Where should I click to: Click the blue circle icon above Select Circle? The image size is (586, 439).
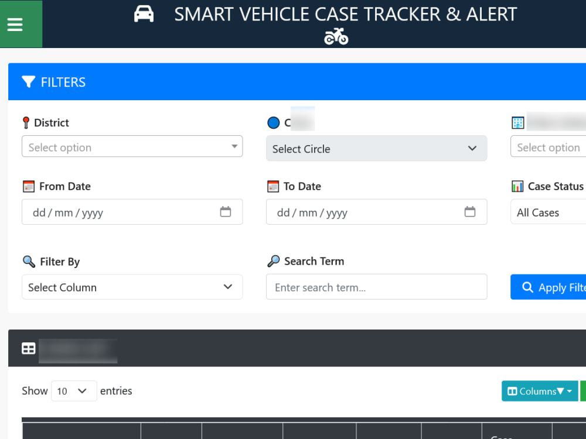click(x=273, y=122)
